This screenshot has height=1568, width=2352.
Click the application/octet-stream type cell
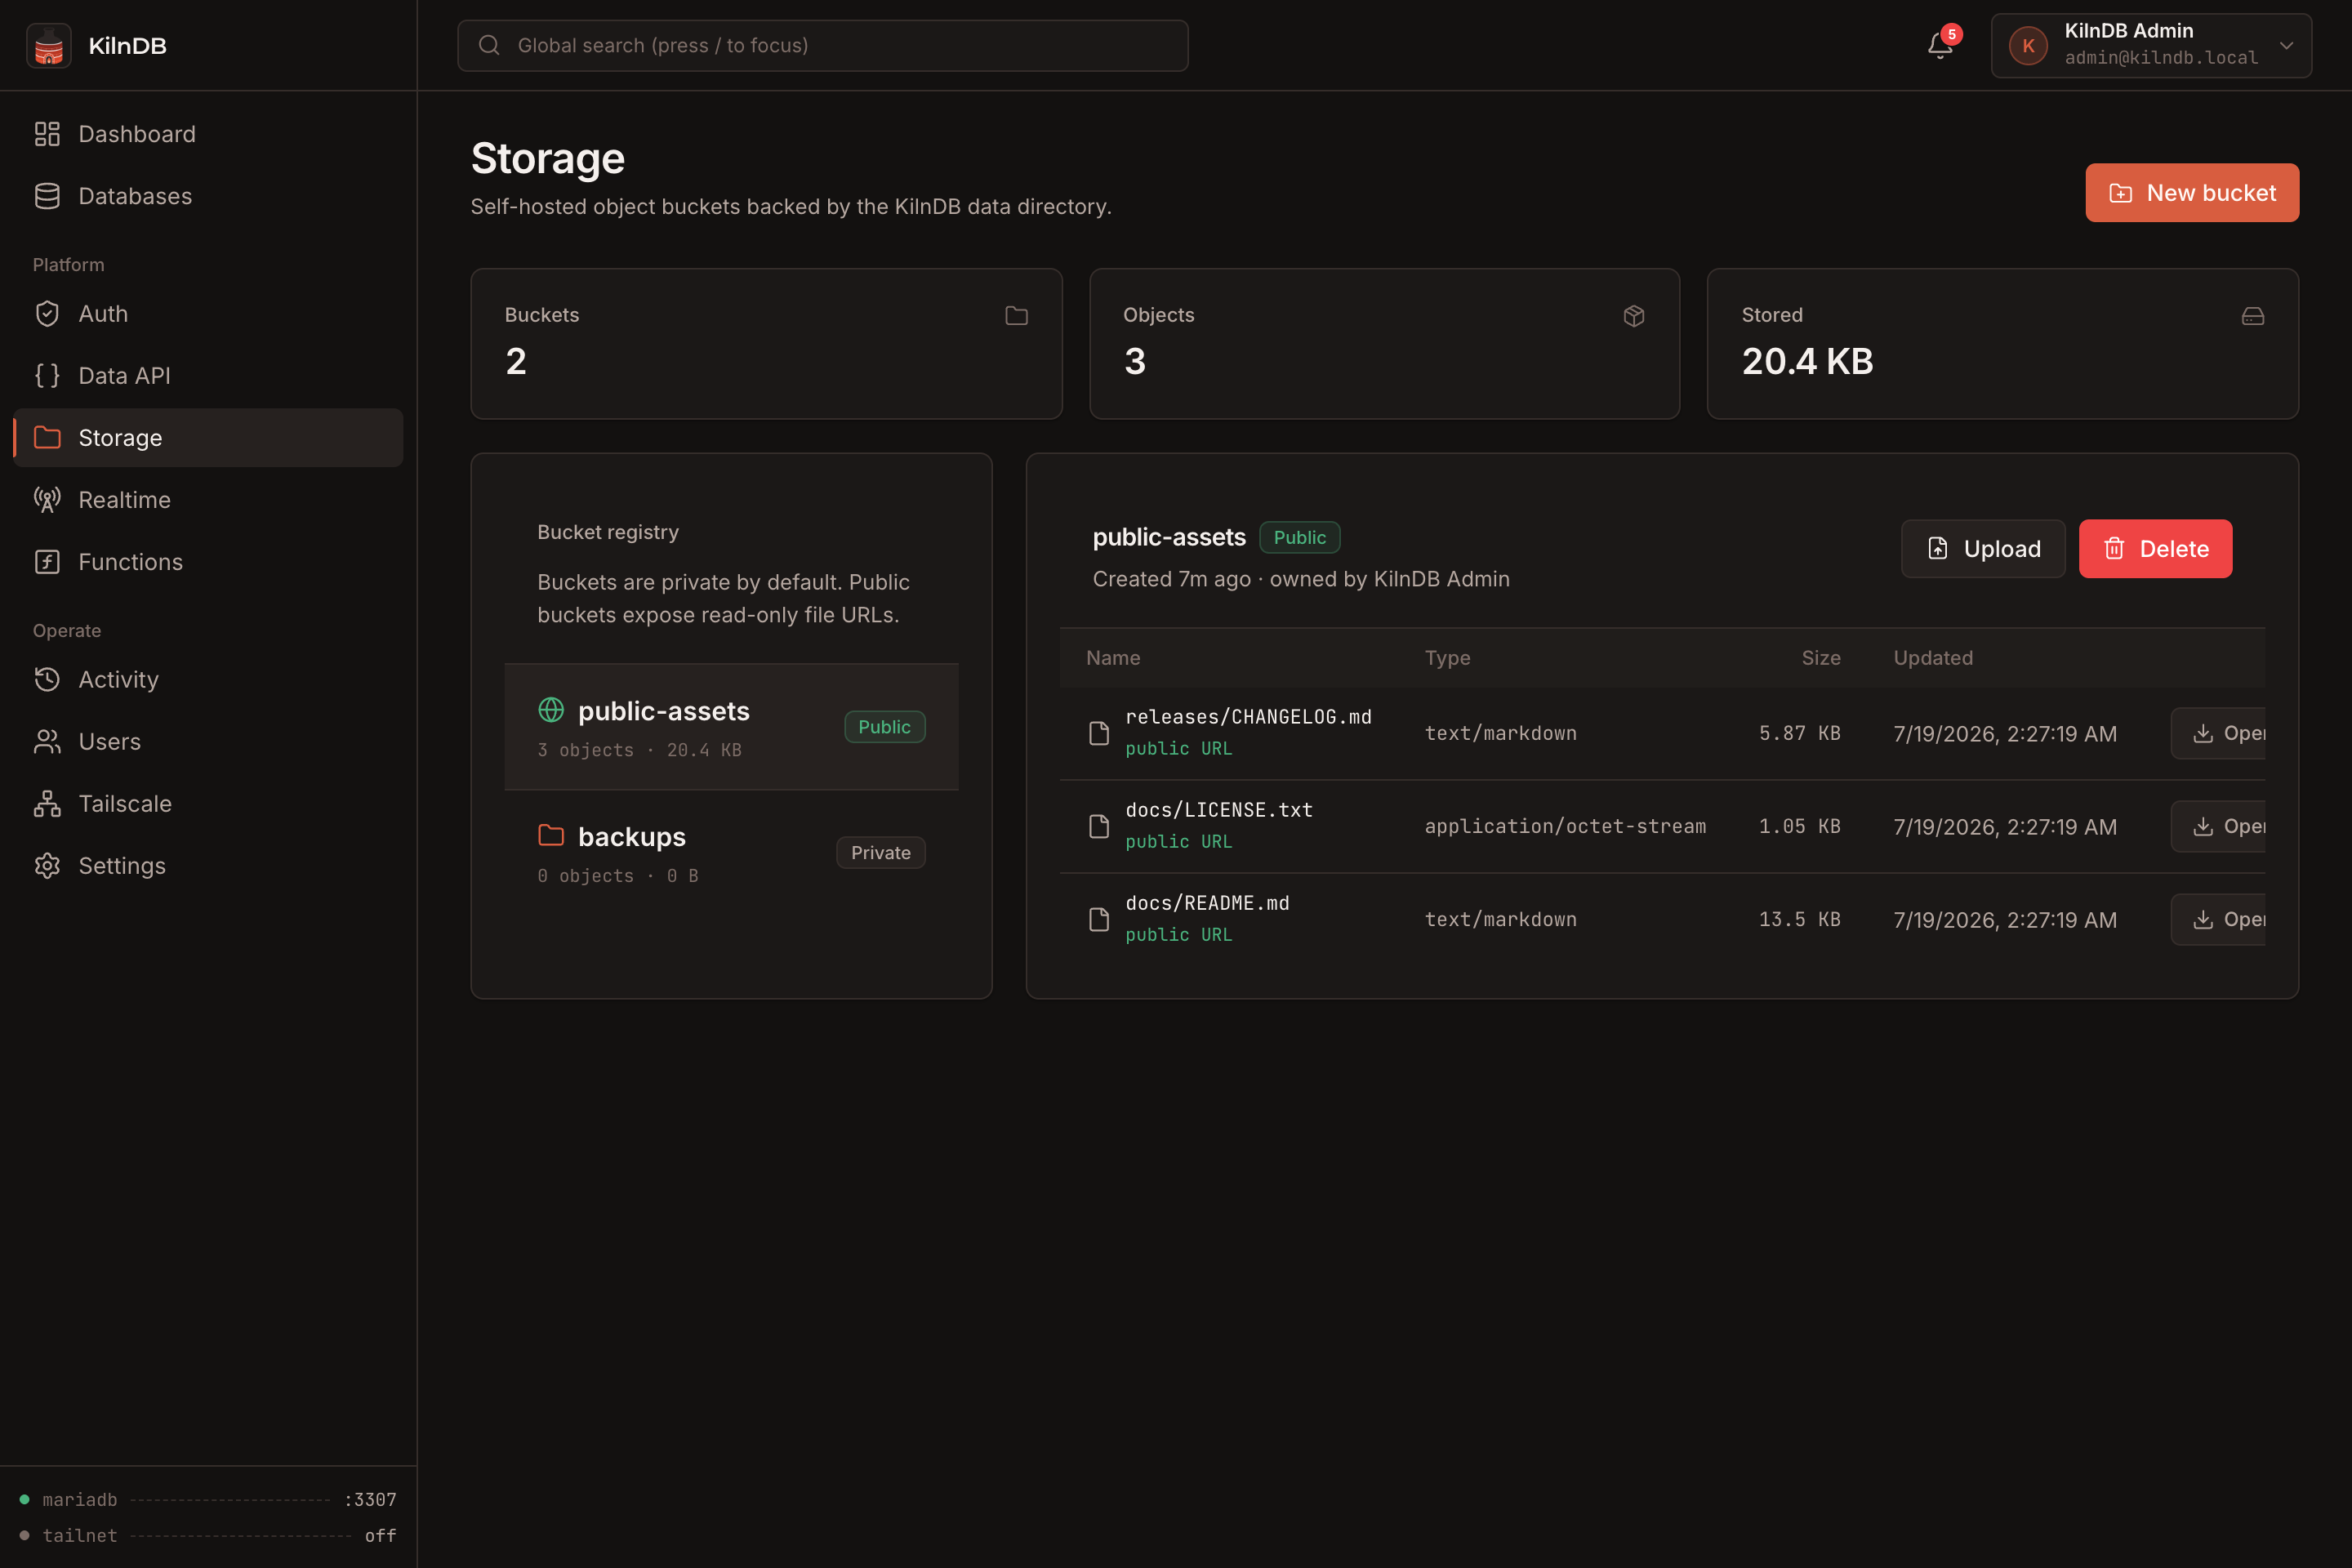tap(1565, 826)
